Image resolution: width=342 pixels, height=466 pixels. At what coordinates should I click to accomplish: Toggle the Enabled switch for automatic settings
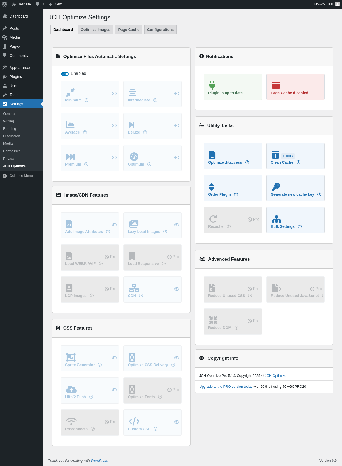pos(65,74)
